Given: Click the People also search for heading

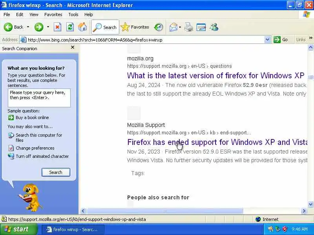Looking at the screenshot, I should click(158, 197).
